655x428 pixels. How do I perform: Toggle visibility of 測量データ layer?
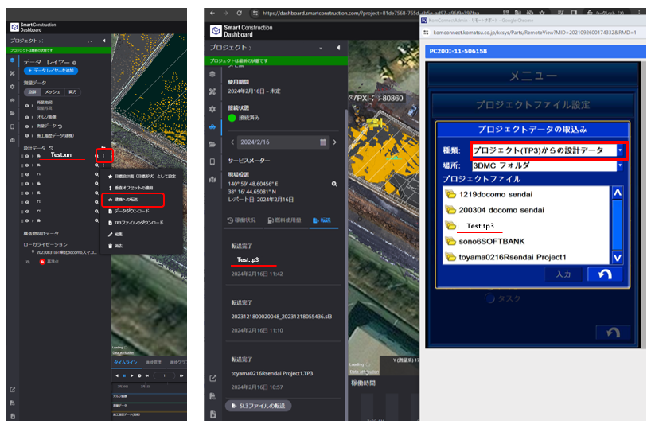(26, 125)
